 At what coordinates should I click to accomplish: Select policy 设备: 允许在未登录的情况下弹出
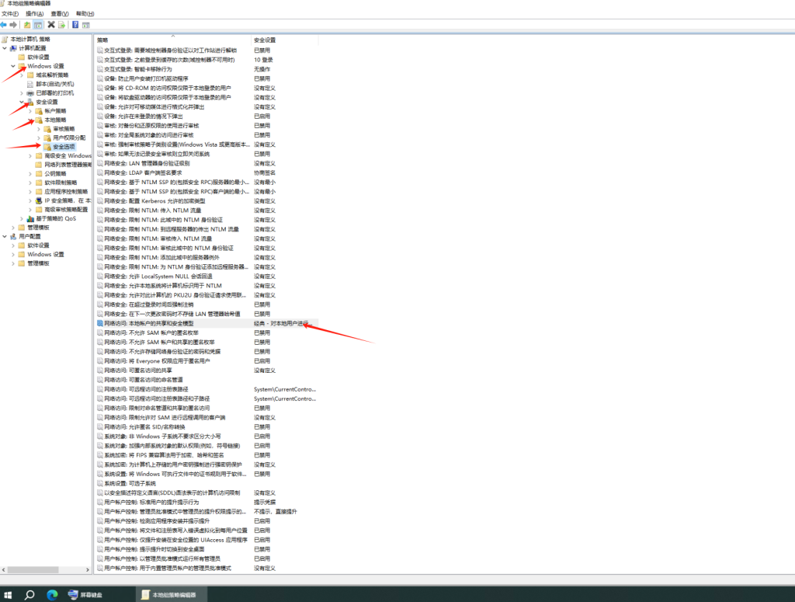(144, 117)
